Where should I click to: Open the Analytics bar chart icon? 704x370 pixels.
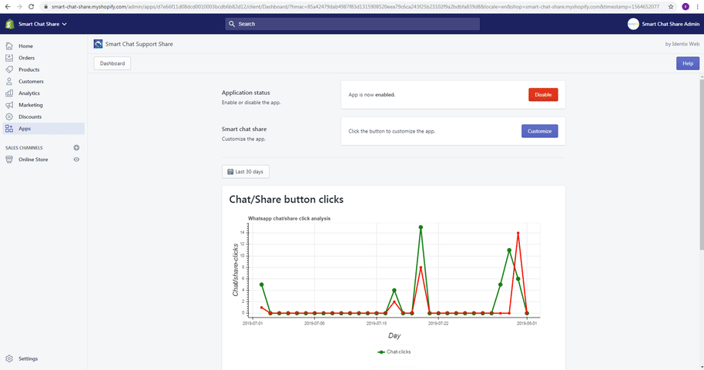pyautogui.click(x=9, y=93)
